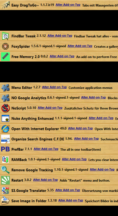Click the PrefBar PB logo icon
The width and height of the screenshot is (118, 216).
coord(5,149)
